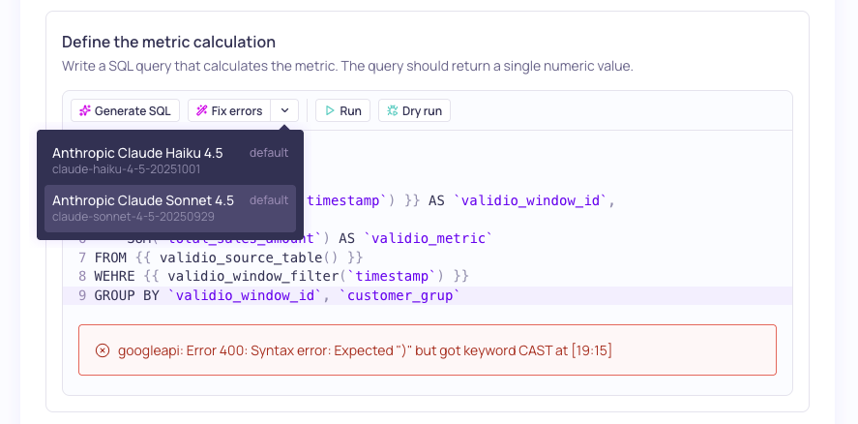Click line number 7 in editor gutter
This screenshot has height=424, width=858.
(82, 257)
